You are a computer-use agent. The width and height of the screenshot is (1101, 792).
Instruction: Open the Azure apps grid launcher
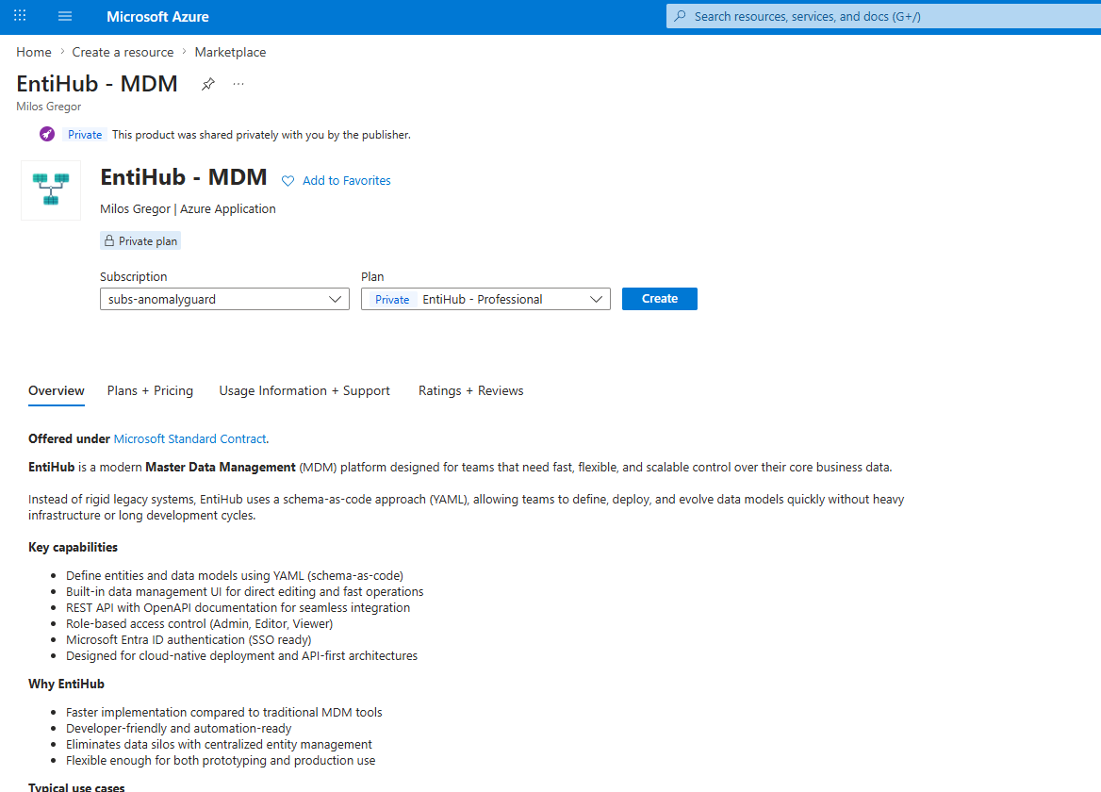pos(21,15)
